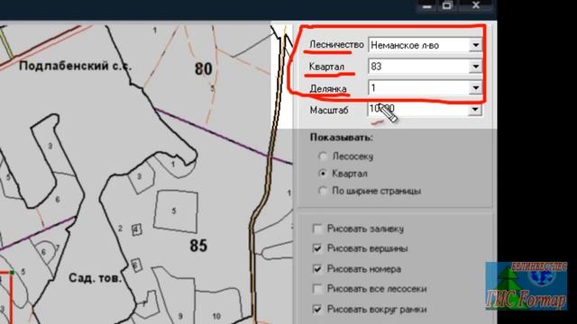Enable Рисовать все лесосеки checkbox
577x324 pixels.
click(317, 289)
